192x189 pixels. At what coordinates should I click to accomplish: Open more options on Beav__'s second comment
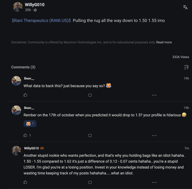coord(154,136)
